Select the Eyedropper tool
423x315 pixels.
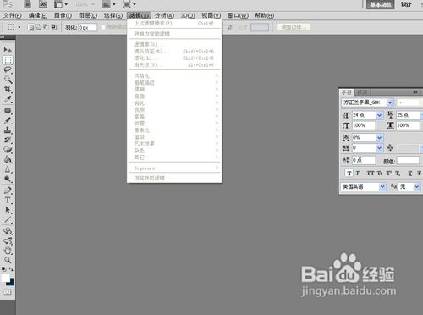(x=8, y=99)
